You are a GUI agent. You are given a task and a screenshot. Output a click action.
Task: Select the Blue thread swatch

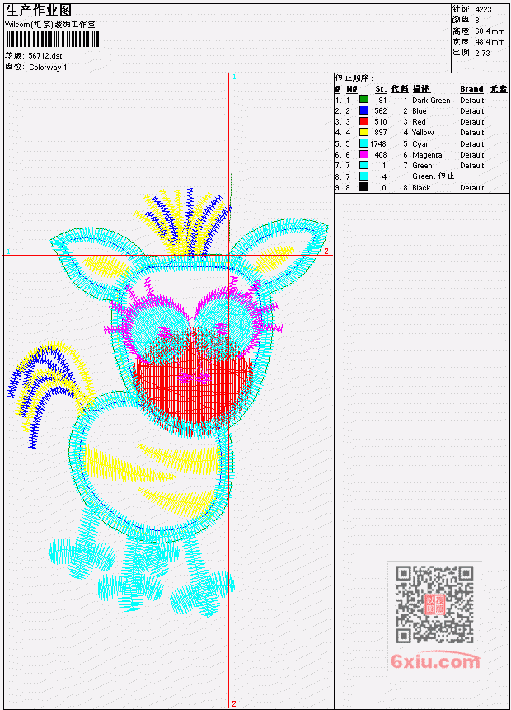point(363,110)
